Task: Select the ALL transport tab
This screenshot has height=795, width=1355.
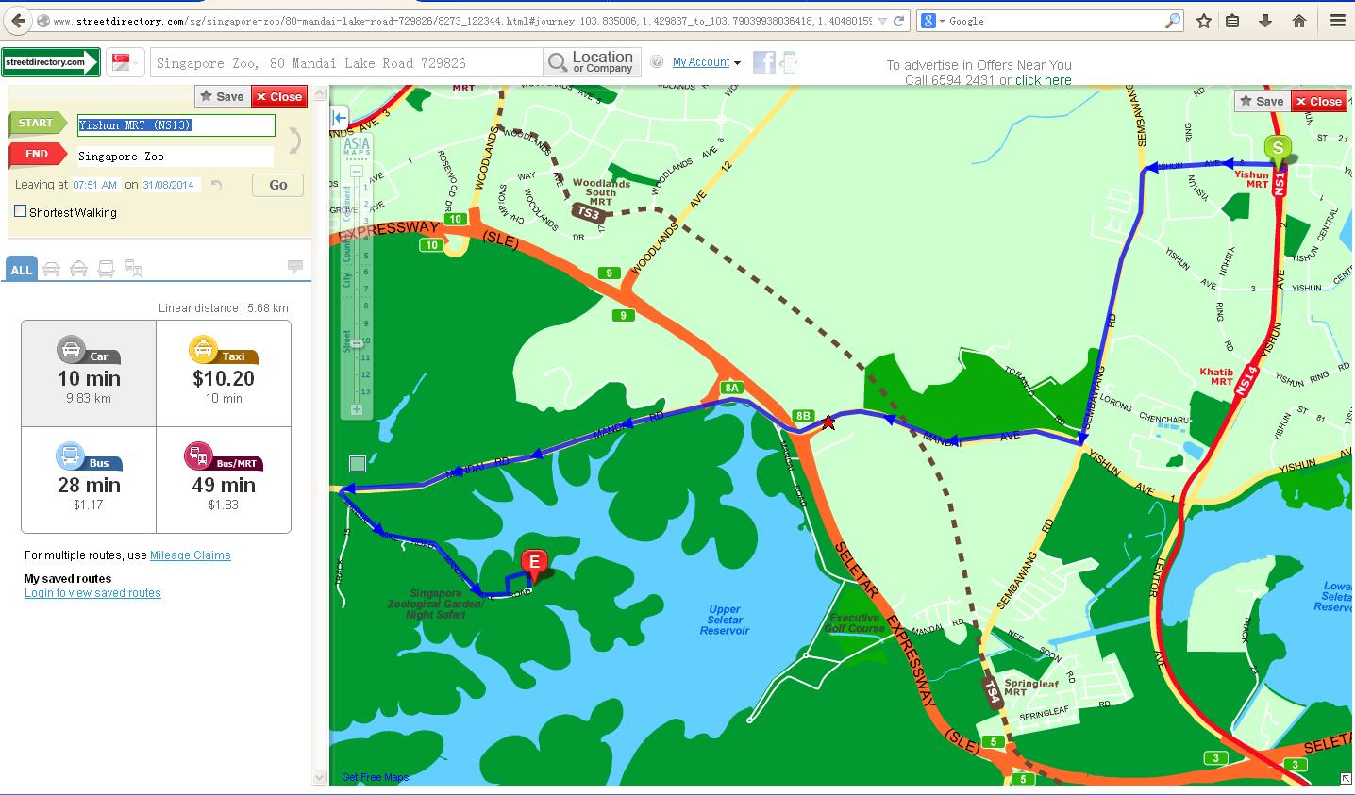Action: (x=21, y=270)
